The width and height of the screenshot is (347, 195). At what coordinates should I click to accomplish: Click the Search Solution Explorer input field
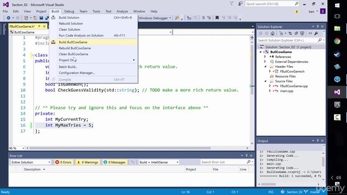(287, 40)
